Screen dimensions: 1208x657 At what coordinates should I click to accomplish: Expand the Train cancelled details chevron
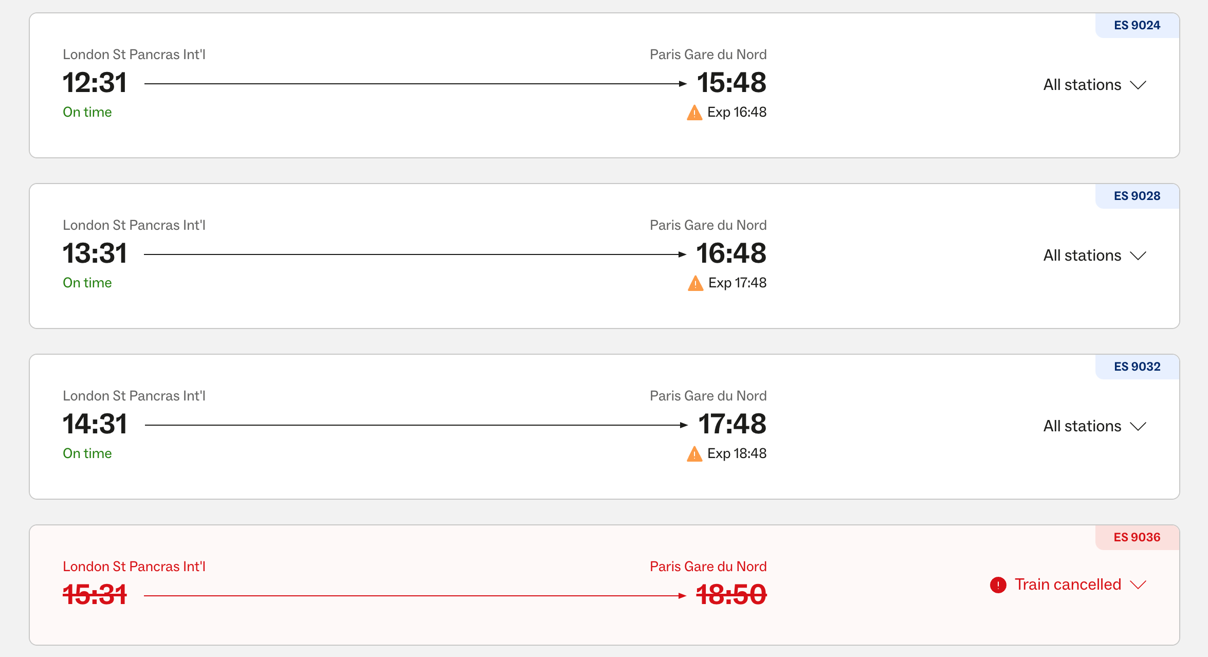(1139, 585)
